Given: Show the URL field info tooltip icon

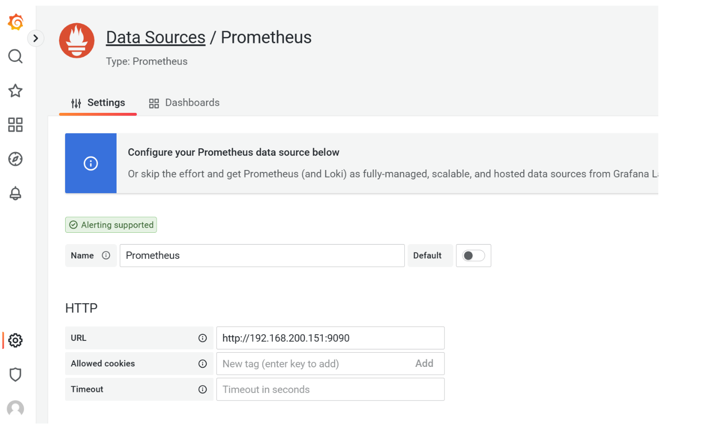Looking at the screenshot, I should [202, 338].
